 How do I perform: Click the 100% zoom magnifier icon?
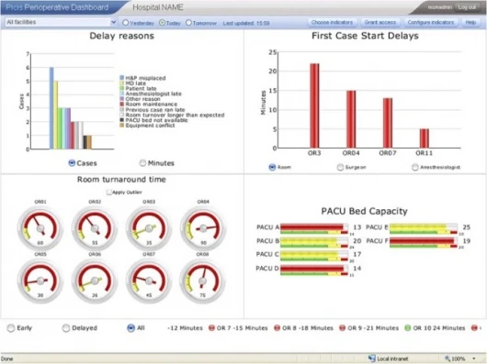click(447, 358)
